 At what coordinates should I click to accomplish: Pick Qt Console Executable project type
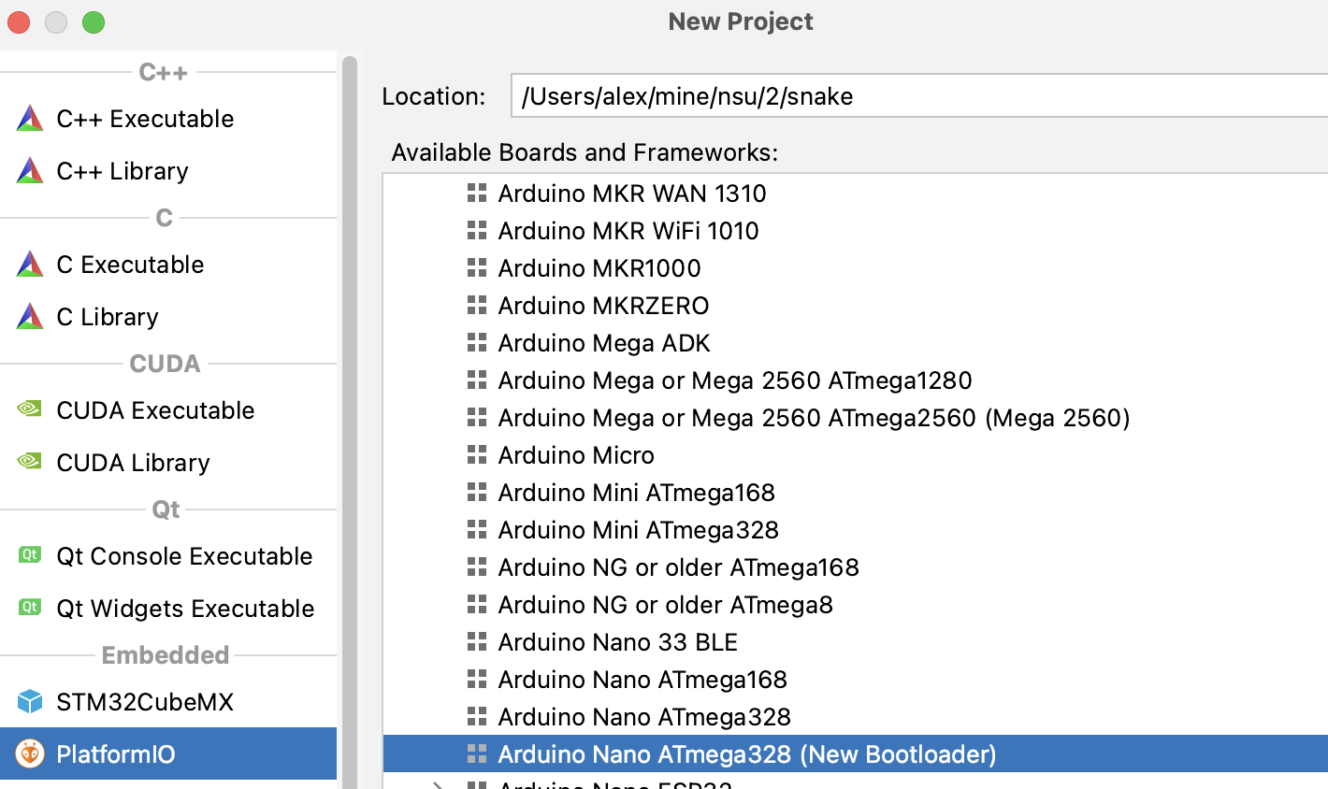[x=168, y=556]
